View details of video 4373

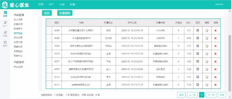pos(197,84)
